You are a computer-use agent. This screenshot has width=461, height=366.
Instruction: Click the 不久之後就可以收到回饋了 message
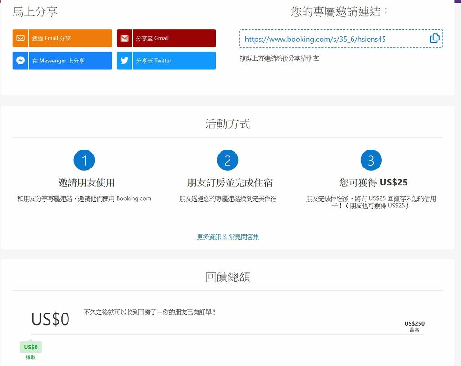point(150,312)
